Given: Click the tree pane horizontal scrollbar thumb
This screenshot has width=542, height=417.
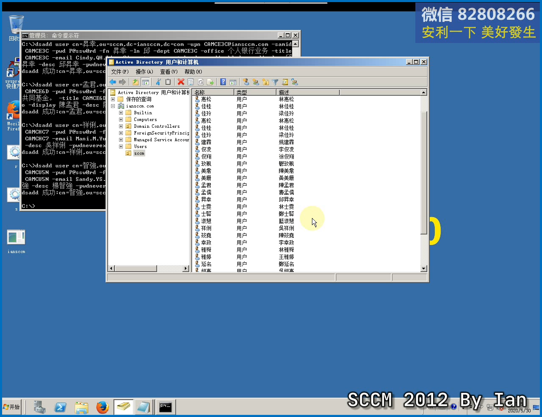Looking at the screenshot, I should click(136, 269).
